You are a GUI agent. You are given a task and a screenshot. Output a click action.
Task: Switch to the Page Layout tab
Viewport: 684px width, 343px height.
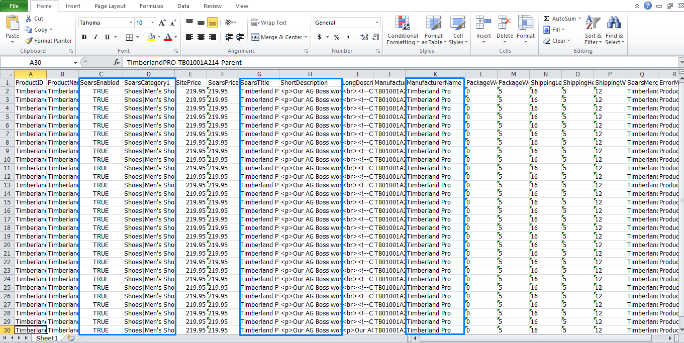pos(110,6)
